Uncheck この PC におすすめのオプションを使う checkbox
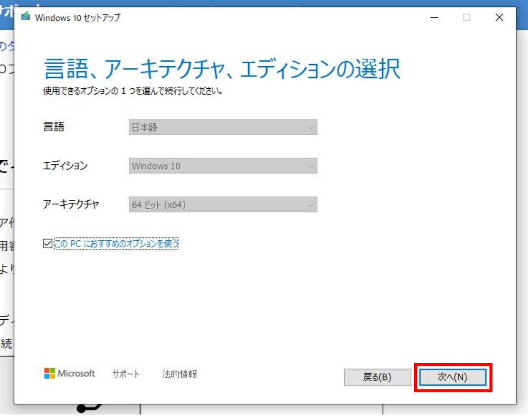528x417 pixels. [47, 243]
